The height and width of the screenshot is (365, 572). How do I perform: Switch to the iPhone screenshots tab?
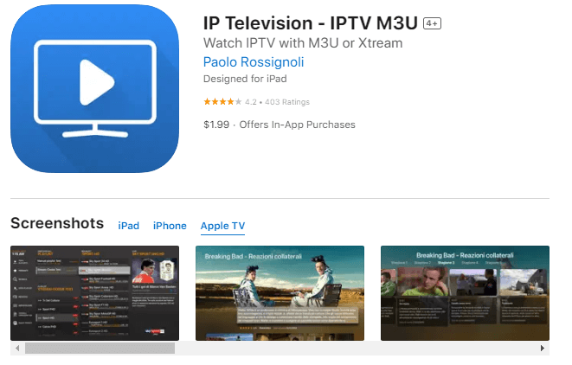[x=170, y=226]
